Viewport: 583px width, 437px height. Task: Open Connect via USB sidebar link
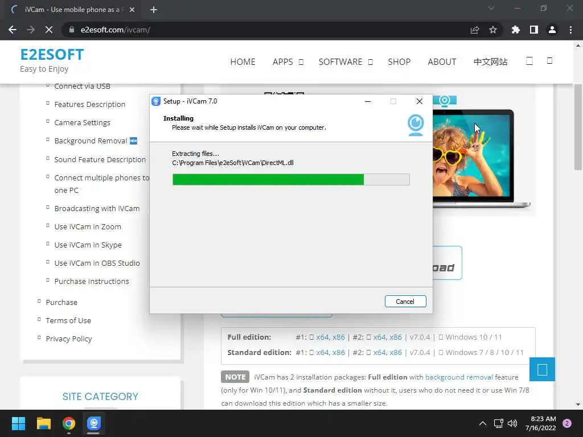[82, 86]
